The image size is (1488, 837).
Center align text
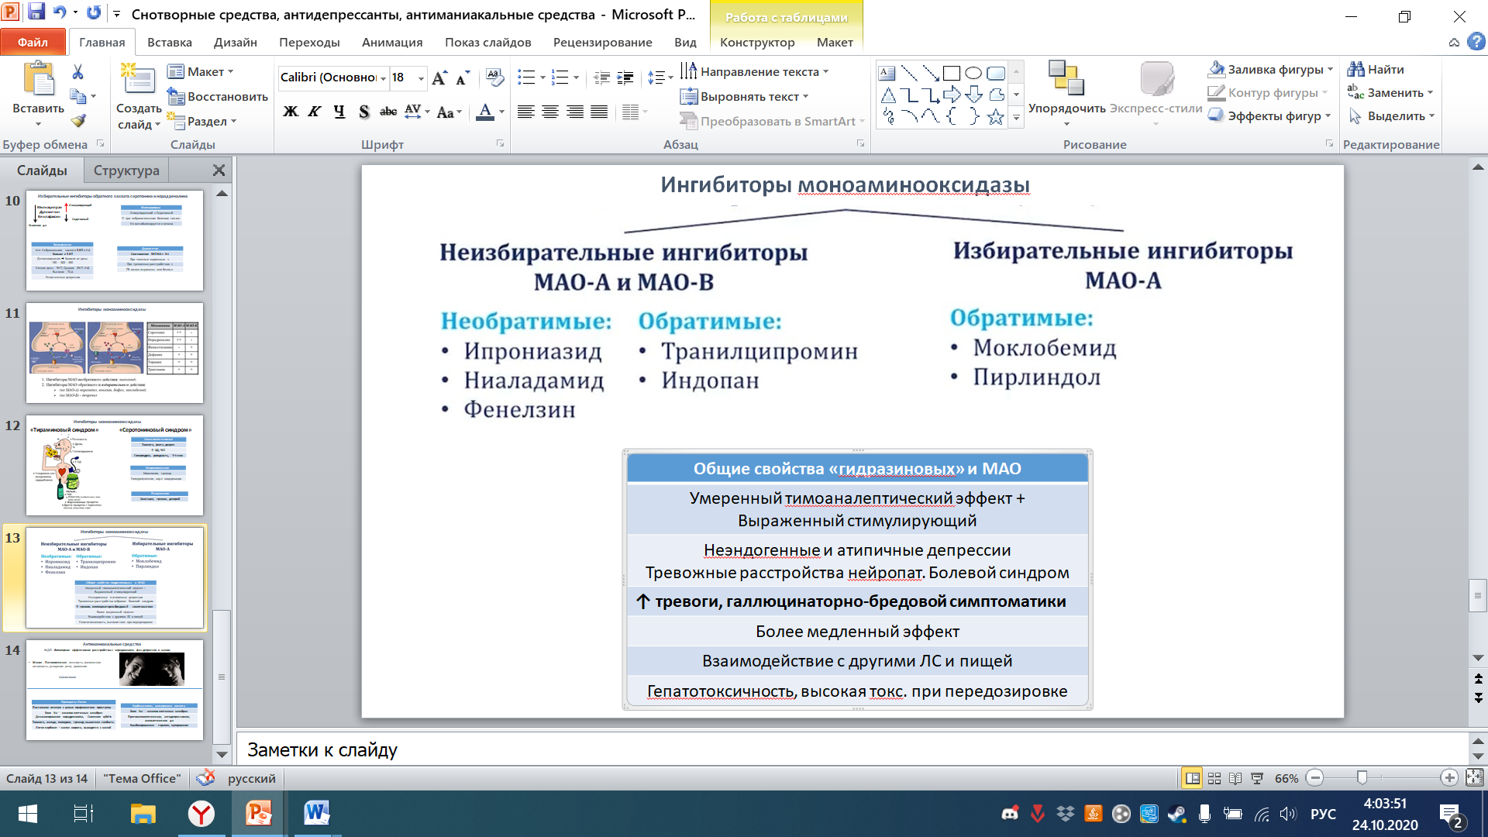click(550, 112)
